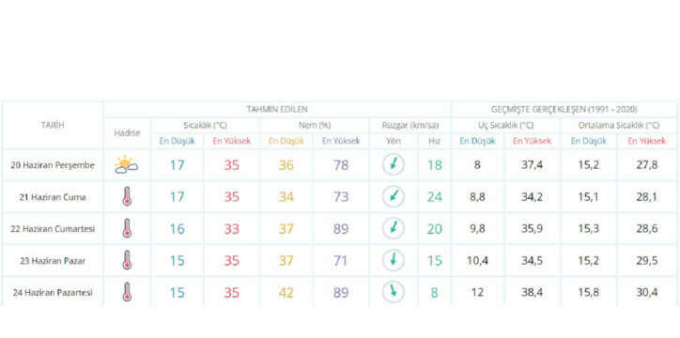680x338 pixels.
Task: Click highest humidity value 71
Action: (x=341, y=261)
